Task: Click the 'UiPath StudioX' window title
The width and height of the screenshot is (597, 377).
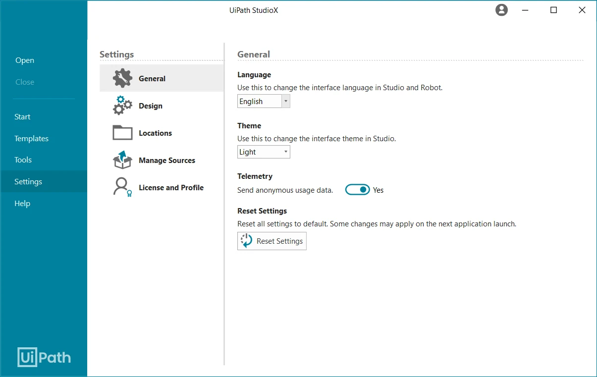Action: [254, 10]
